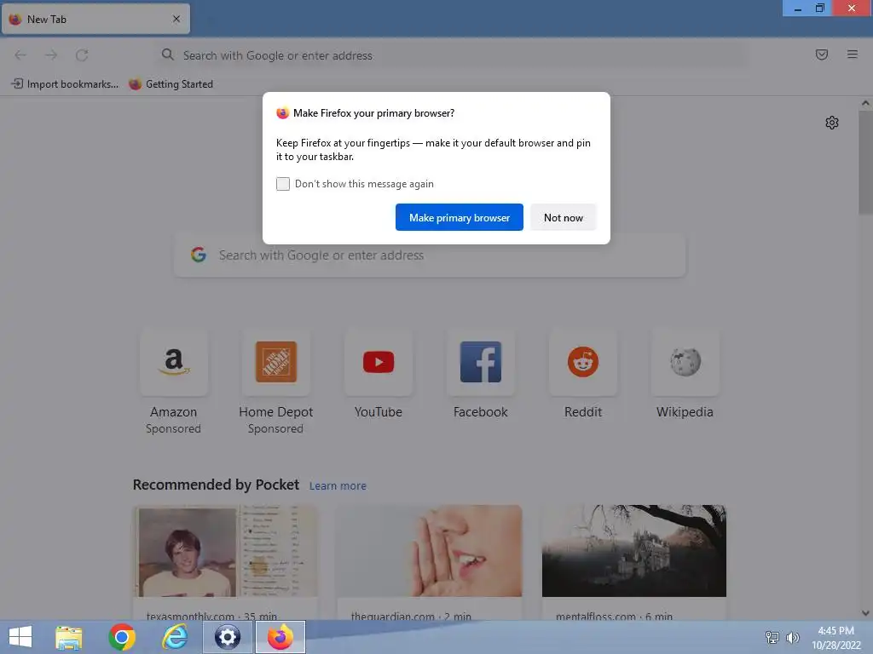Go back with the back arrow
The width and height of the screenshot is (873, 654).
click(20, 55)
